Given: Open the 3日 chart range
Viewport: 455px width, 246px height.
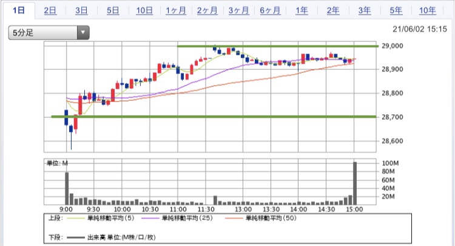Looking at the screenshot, I should [x=81, y=11].
